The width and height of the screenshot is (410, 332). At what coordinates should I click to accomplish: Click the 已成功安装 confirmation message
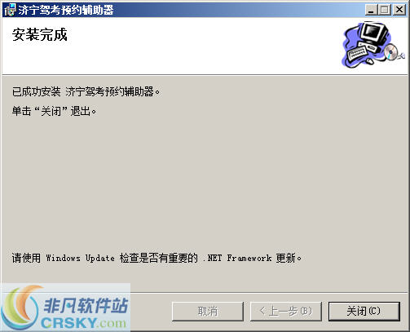pos(86,91)
